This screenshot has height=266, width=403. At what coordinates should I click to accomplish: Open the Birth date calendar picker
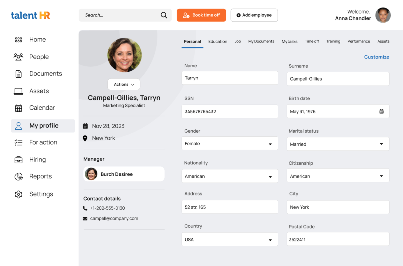coord(382,111)
